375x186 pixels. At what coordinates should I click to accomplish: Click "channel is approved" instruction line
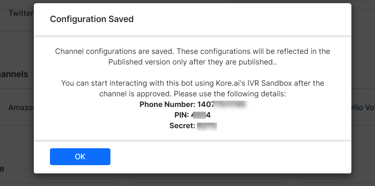click(x=193, y=94)
